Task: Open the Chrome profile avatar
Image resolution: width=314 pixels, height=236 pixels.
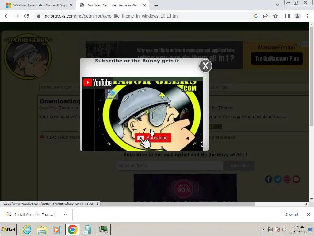Action: click(x=297, y=16)
